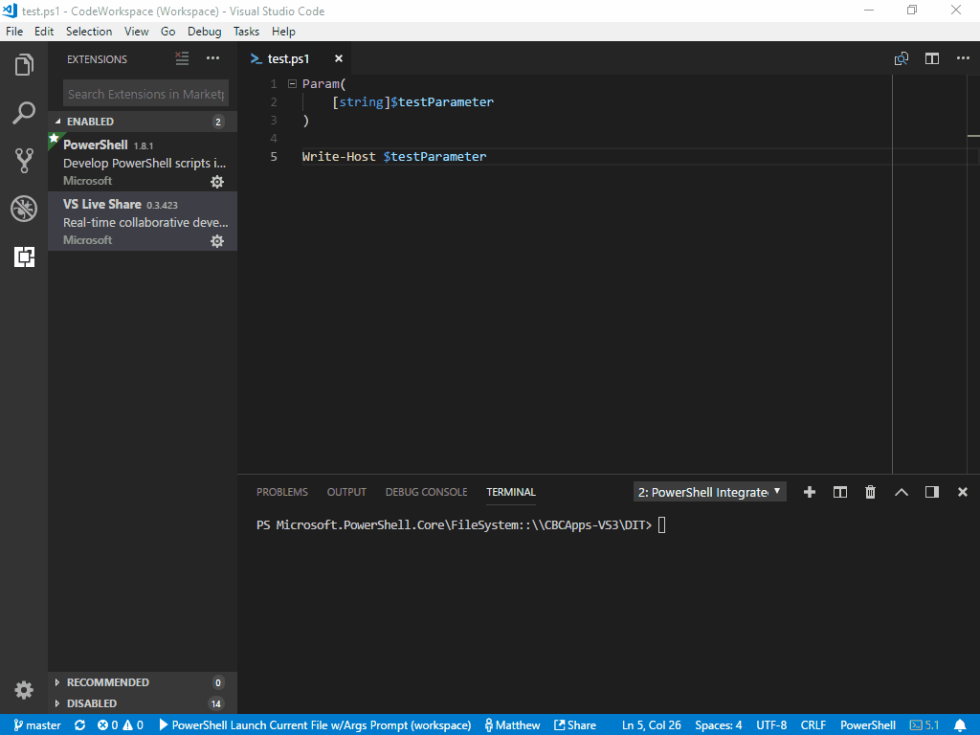Create a new terminal with plus icon
Viewport: 980px width, 735px height.
[810, 493]
